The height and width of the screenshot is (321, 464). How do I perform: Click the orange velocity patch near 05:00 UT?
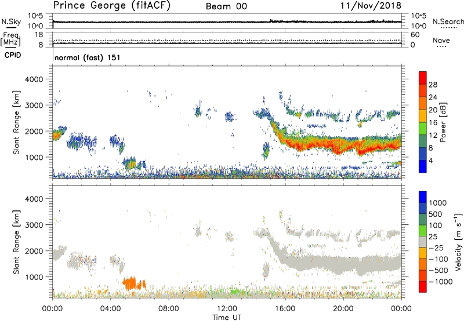click(130, 283)
